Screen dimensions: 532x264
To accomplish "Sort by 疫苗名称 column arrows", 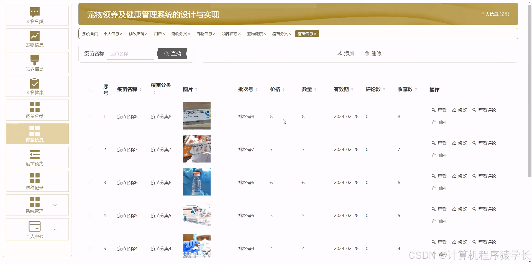I will tap(140, 89).
